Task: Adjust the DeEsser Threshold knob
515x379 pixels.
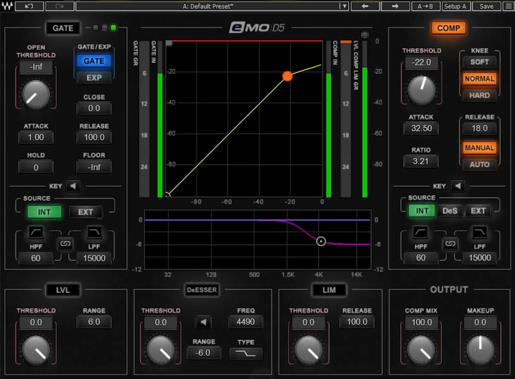Action: [x=160, y=349]
